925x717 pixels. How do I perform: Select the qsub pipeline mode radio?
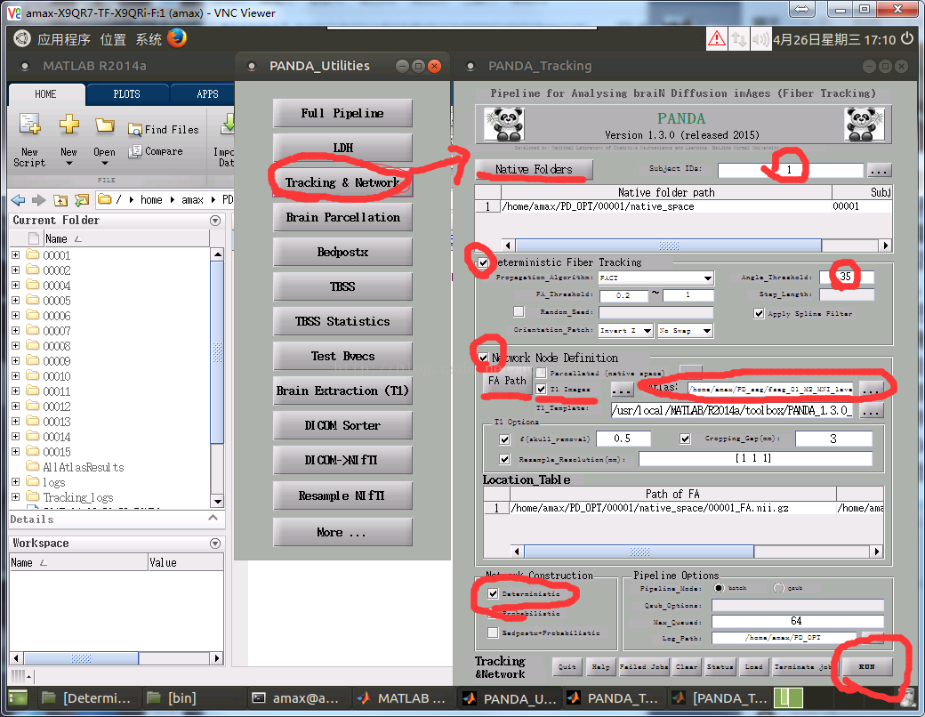tap(779, 588)
